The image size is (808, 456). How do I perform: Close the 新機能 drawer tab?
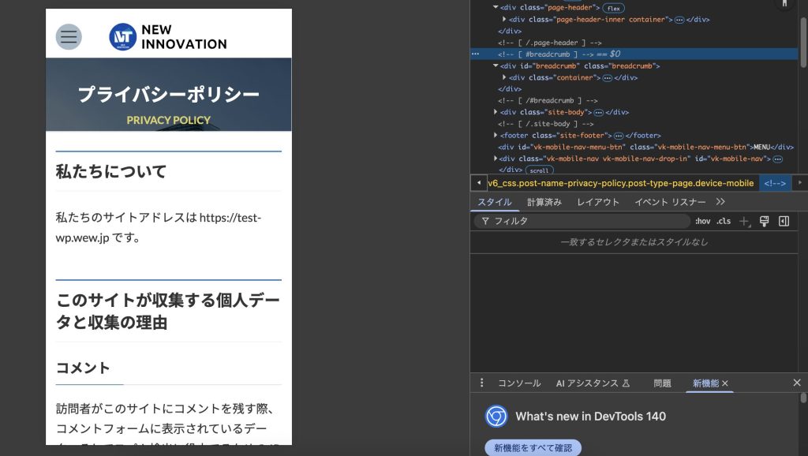(725, 383)
